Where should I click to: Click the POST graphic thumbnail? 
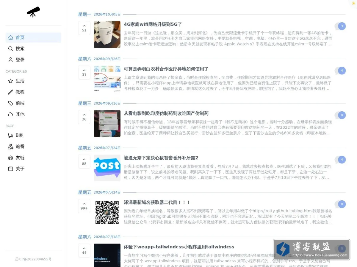(107, 168)
